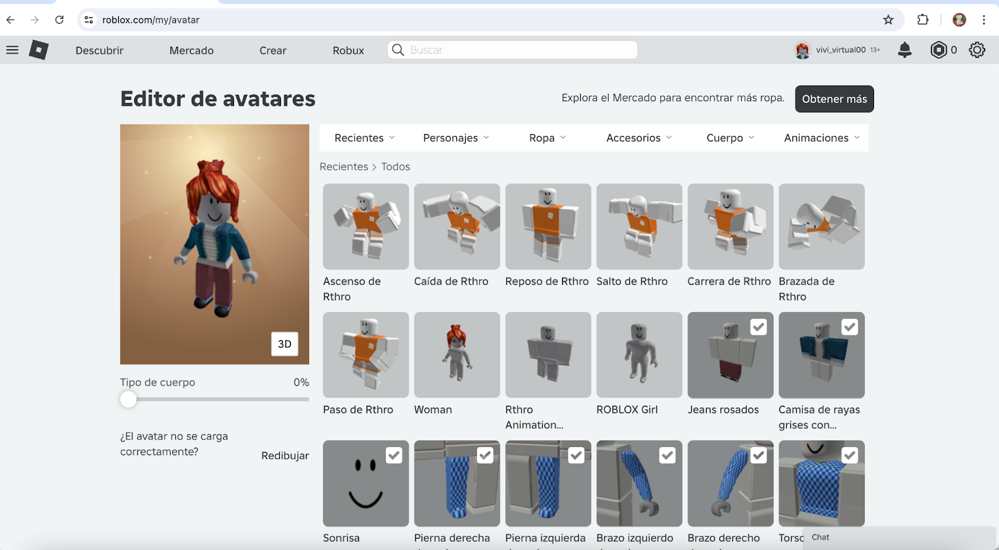Bookmark this page with the star
Viewport: 999px width, 550px height.
[x=888, y=20]
